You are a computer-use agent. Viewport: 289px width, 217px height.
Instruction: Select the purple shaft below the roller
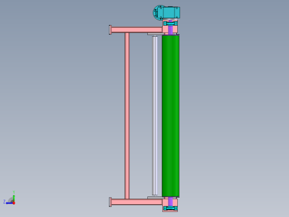point(171,201)
